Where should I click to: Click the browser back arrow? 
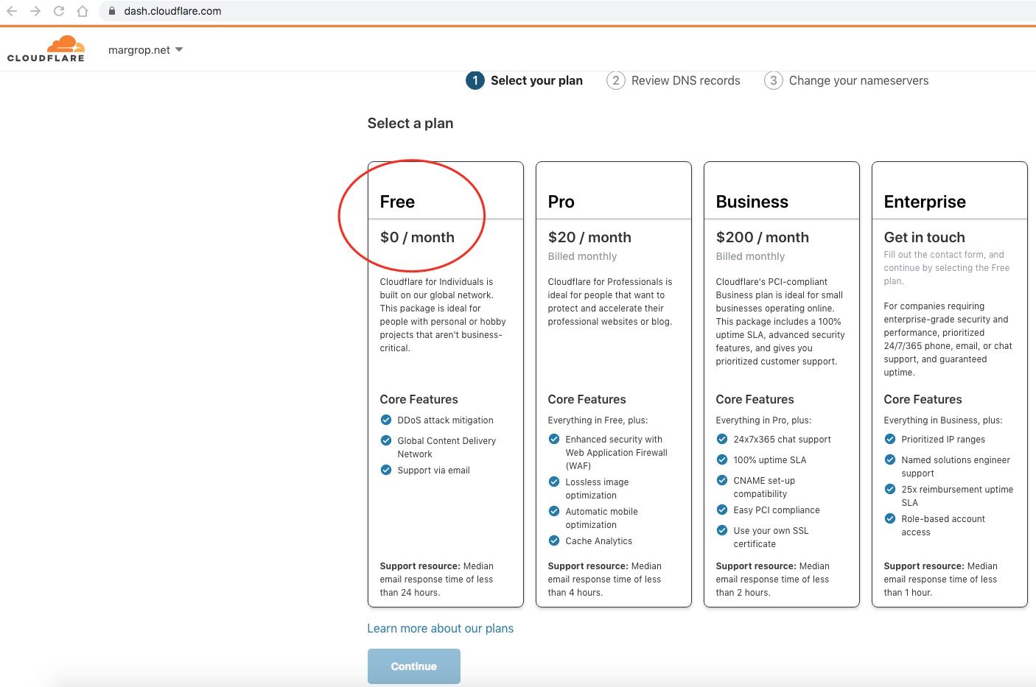coord(12,11)
